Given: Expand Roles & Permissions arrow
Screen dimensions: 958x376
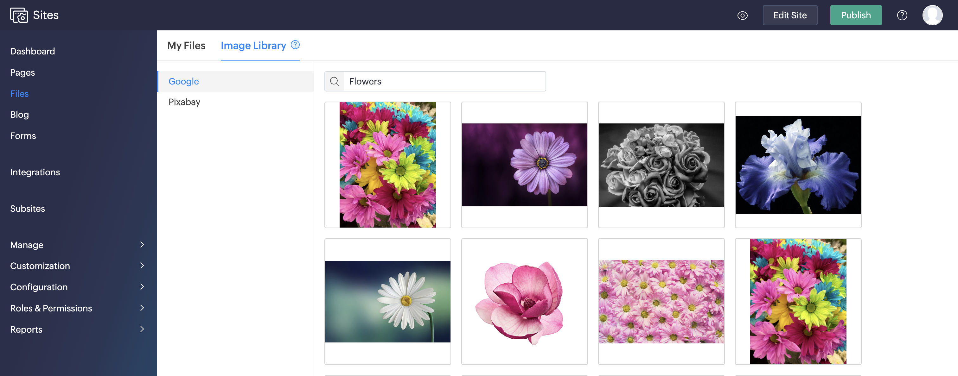Looking at the screenshot, I should pos(142,308).
